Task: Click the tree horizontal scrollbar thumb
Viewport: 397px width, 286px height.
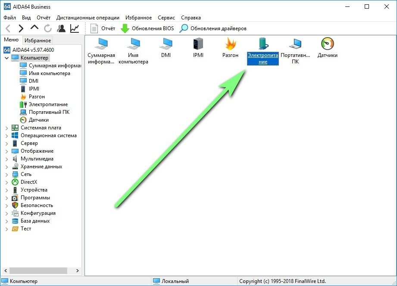Action: 38,270
